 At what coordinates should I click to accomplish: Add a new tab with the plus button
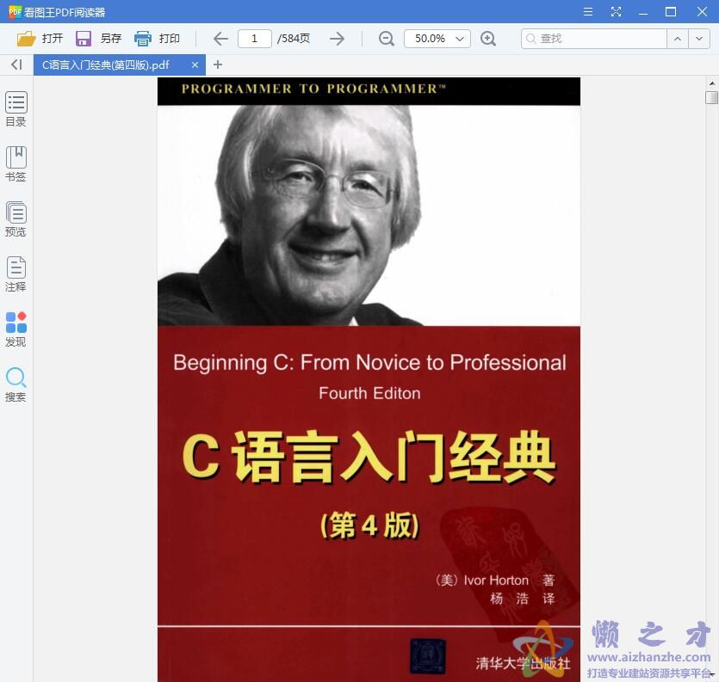(x=218, y=65)
